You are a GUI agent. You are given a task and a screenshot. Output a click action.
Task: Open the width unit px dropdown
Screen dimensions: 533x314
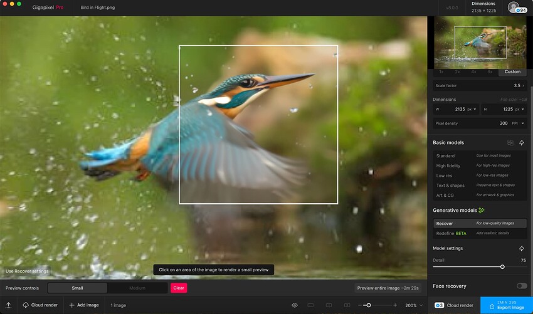(x=471, y=109)
